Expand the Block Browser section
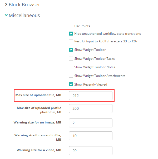The height and width of the screenshot is (159, 158). pyautogui.click(x=24, y=5)
